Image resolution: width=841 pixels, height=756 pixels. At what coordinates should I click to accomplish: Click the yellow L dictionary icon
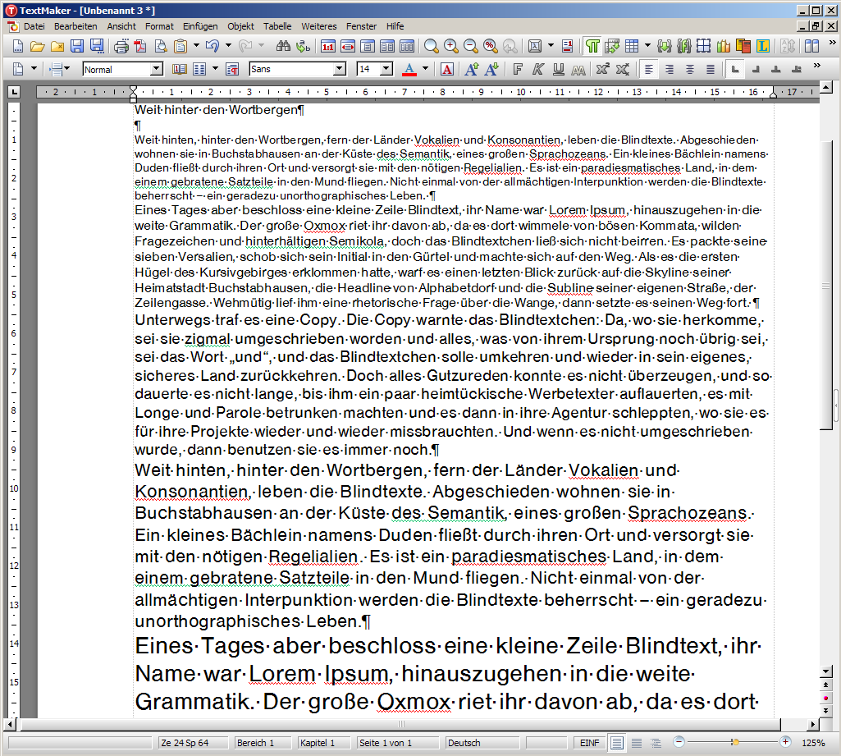point(763,46)
